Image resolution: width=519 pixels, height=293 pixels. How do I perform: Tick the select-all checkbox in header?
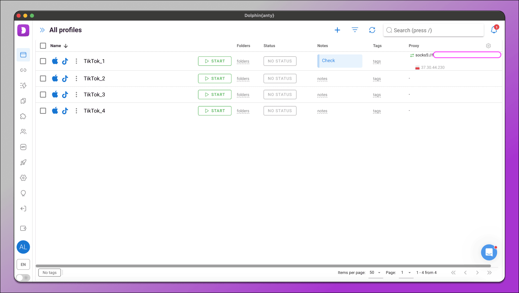click(43, 46)
